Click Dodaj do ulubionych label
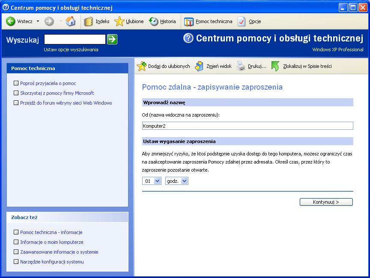This screenshot has width=370, height=278. [x=169, y=66]
